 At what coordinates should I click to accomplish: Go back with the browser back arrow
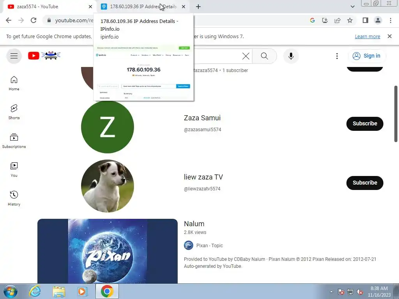[9, 20]
